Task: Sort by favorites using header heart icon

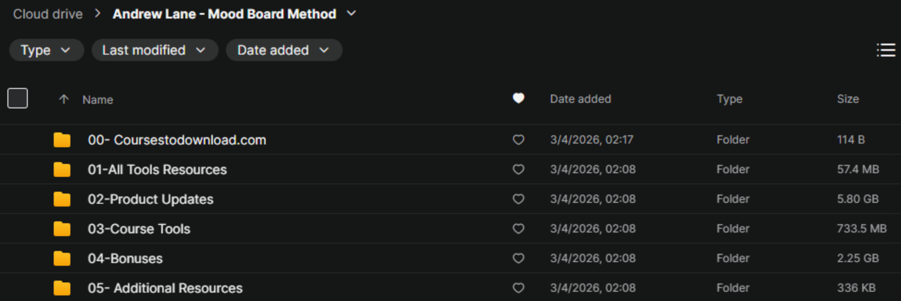Action: [519, 98]
